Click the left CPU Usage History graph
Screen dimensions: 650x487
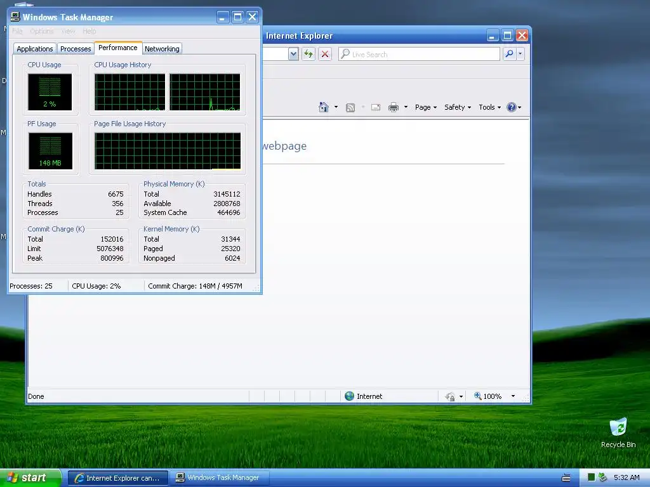pos(129,92)
